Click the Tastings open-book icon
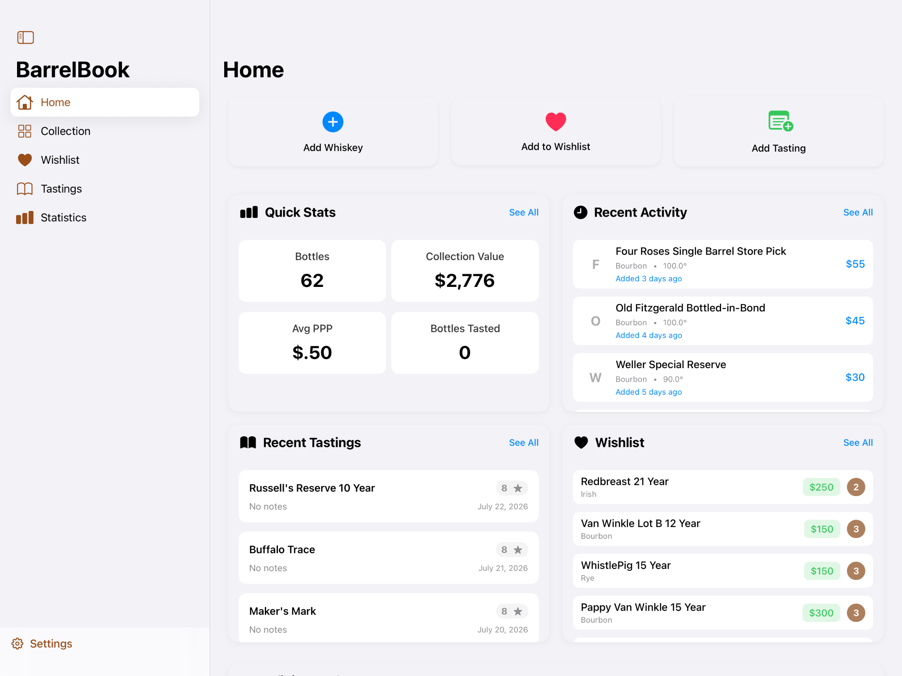This screenshot has height=676, width=902. [x=25, y=189]
